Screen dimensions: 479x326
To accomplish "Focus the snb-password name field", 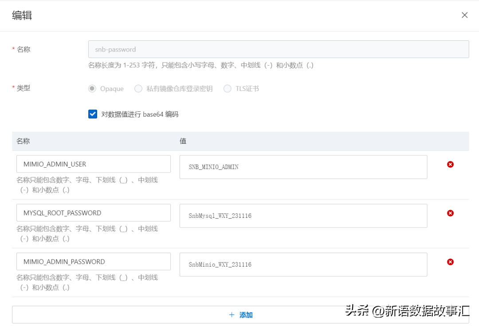I will pos(279,49).
